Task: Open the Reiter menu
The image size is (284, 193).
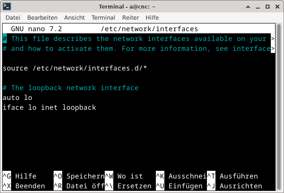Action: point(131,18)
